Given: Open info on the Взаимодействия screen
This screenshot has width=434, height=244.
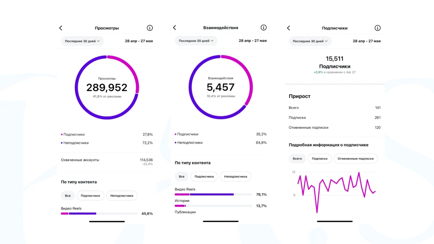Looking at the screenshot, I should (x=263, y=28).
